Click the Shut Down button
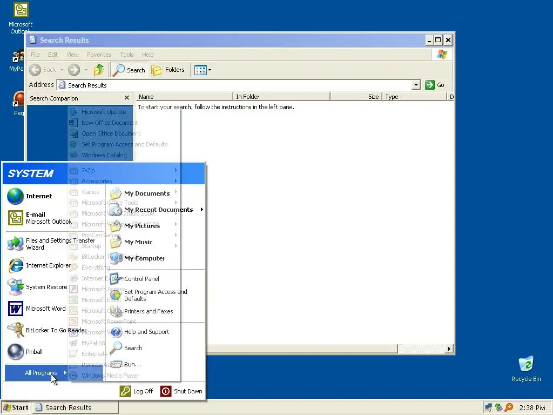The image size is (553, 415). click(x=181, y=391)
